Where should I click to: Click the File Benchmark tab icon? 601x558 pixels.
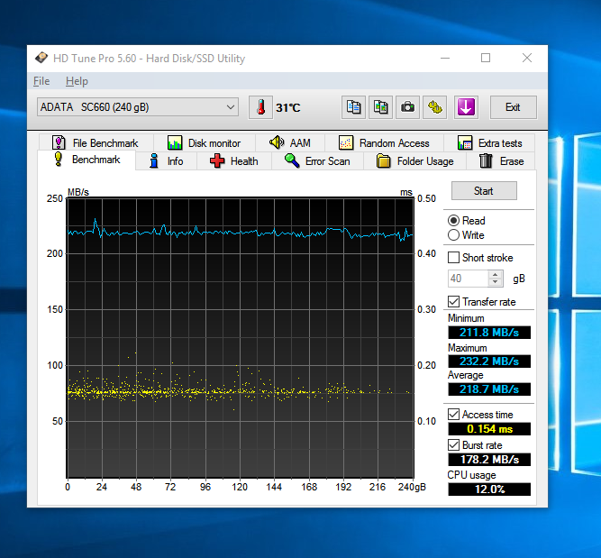click(59, 142)
